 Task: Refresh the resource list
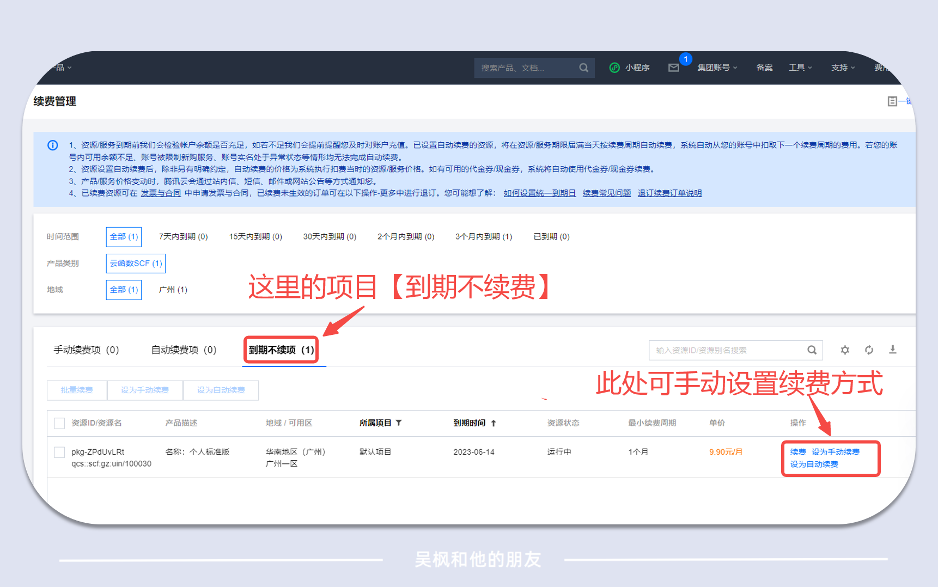(869, 350)
